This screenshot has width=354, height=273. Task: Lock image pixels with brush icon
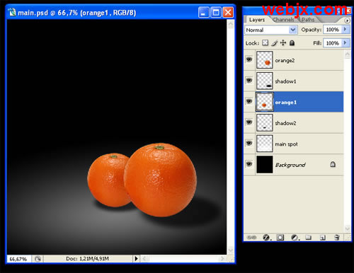tap(274, 43)
